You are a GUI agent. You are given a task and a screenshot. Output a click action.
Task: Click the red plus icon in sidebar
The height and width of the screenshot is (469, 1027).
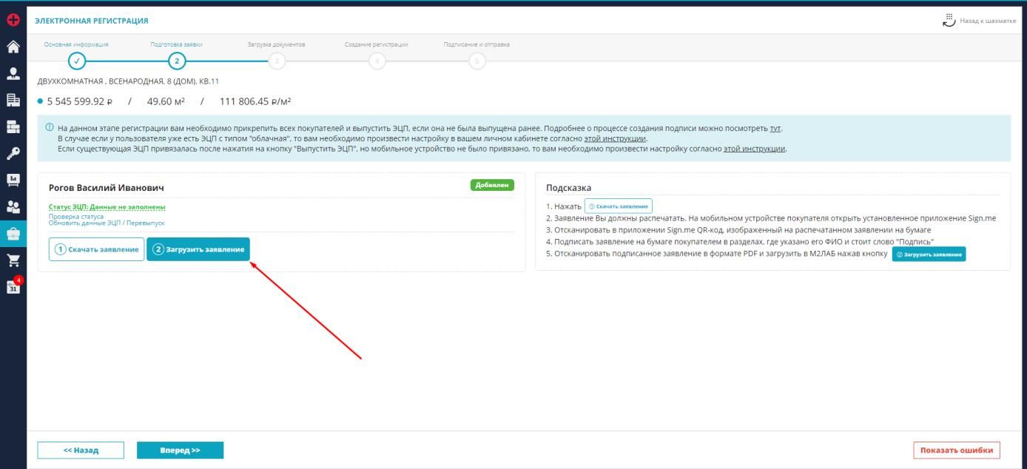(x=13, y=20)
